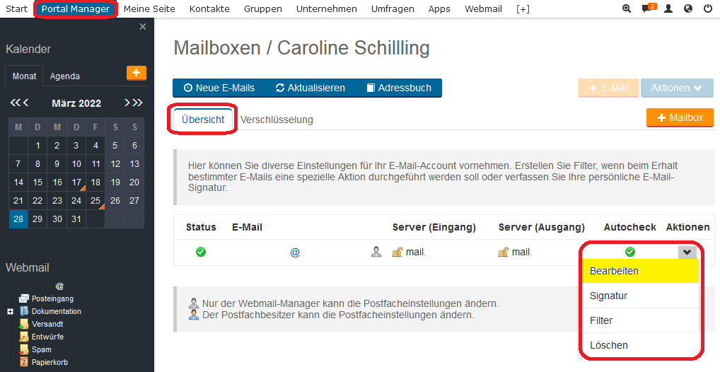The image size is (720, 372).
Task: Open the Papierkorb folder
Action: [50, 362]
